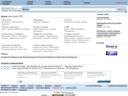Focus the Искать search field

[72, 9]
